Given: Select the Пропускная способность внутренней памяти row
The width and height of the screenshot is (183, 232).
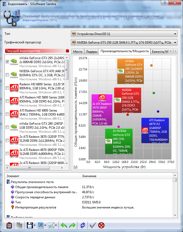Looking at the screenshot, I should (x=89, y=192).
